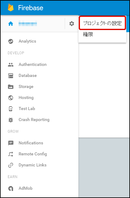Click the Dynamic Links chain icon
This screenshot has width=130, height=198.
[11, 165]
